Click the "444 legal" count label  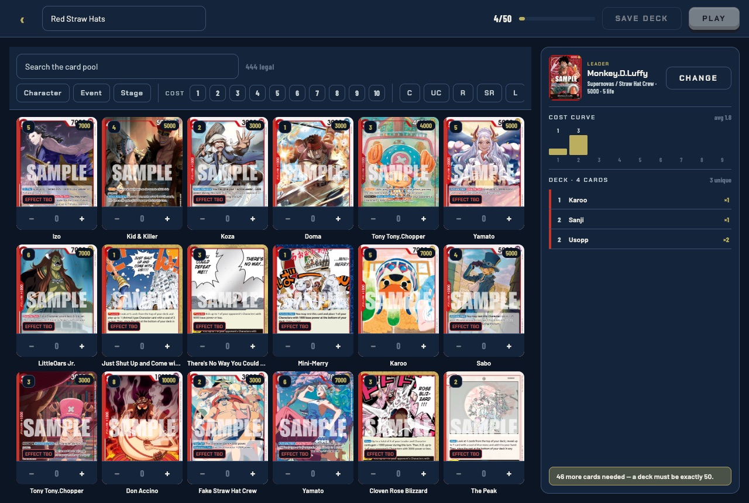tap(260, 67)
